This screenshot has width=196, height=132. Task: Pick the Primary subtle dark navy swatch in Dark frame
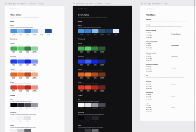pyautogui.click(x=109, y=31)
